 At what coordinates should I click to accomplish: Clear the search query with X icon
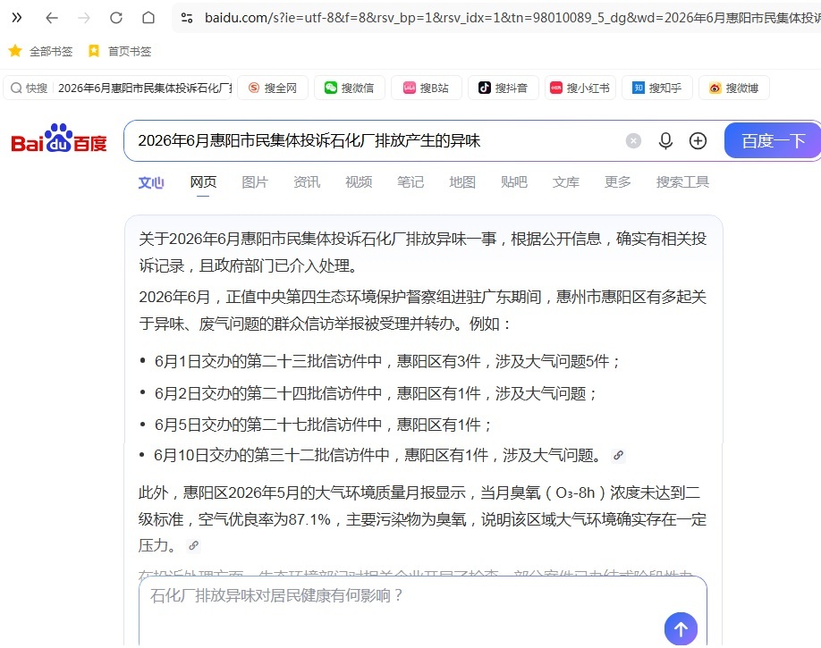[x=633, y=141]
